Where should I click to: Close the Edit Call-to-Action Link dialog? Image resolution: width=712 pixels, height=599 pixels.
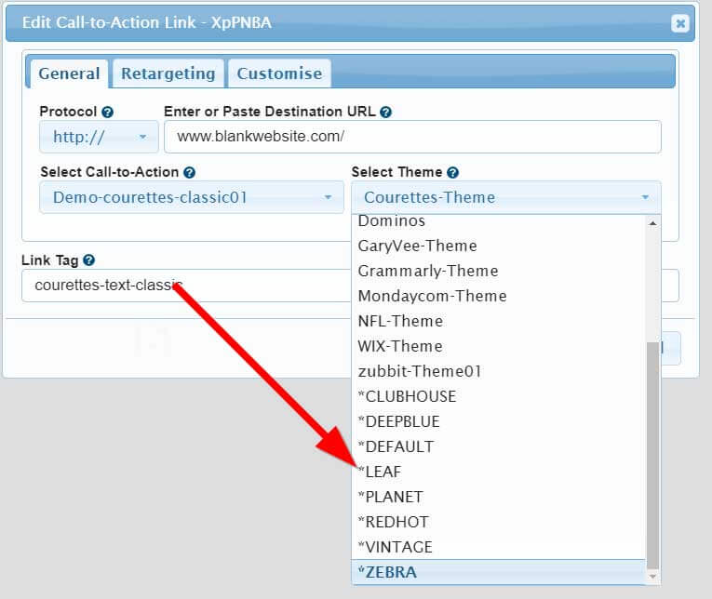tap(679, 23)
